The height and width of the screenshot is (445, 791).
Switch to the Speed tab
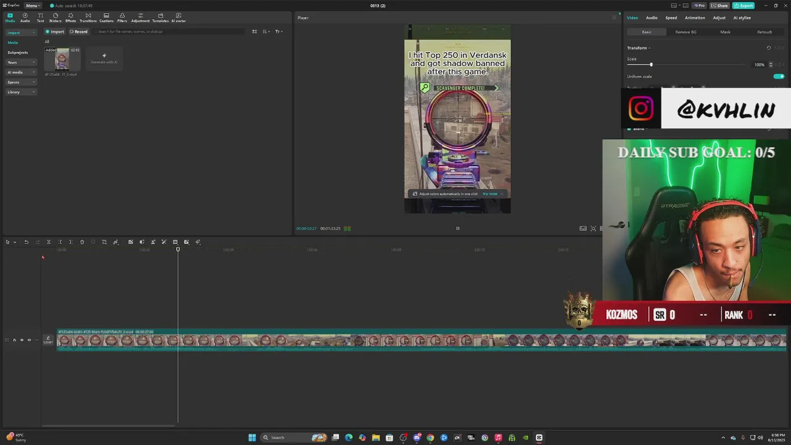671,17
